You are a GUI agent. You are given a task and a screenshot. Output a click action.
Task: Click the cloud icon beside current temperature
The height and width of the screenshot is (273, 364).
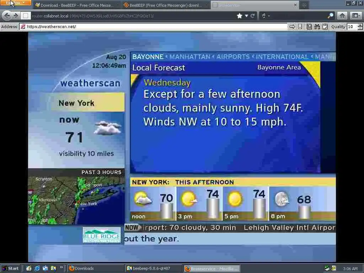tap(108, 128)
